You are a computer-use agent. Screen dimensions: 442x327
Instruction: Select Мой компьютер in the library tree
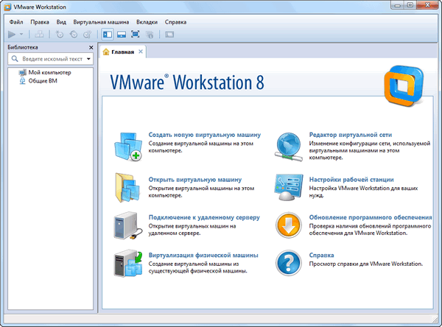coord(49,73)
